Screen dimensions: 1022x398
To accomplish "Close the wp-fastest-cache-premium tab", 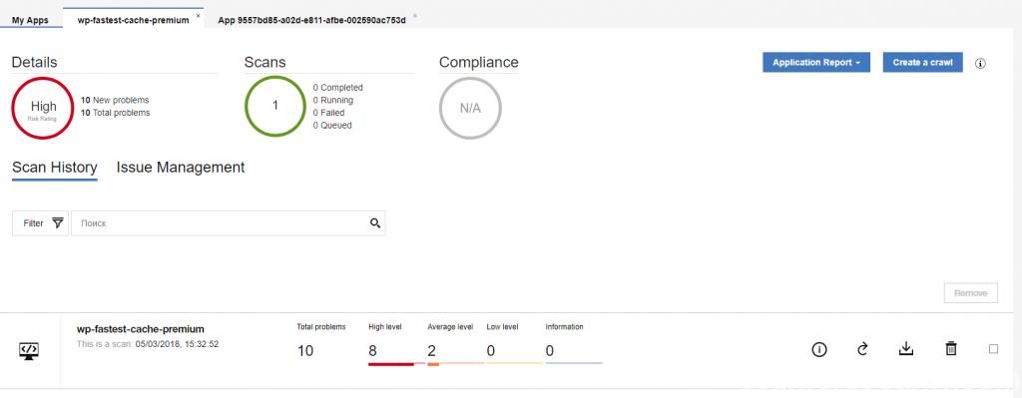I will tap(198, 15).
